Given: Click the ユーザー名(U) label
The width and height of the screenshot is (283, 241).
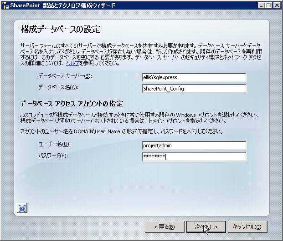Looking at the screenshot, I should 54,145.
